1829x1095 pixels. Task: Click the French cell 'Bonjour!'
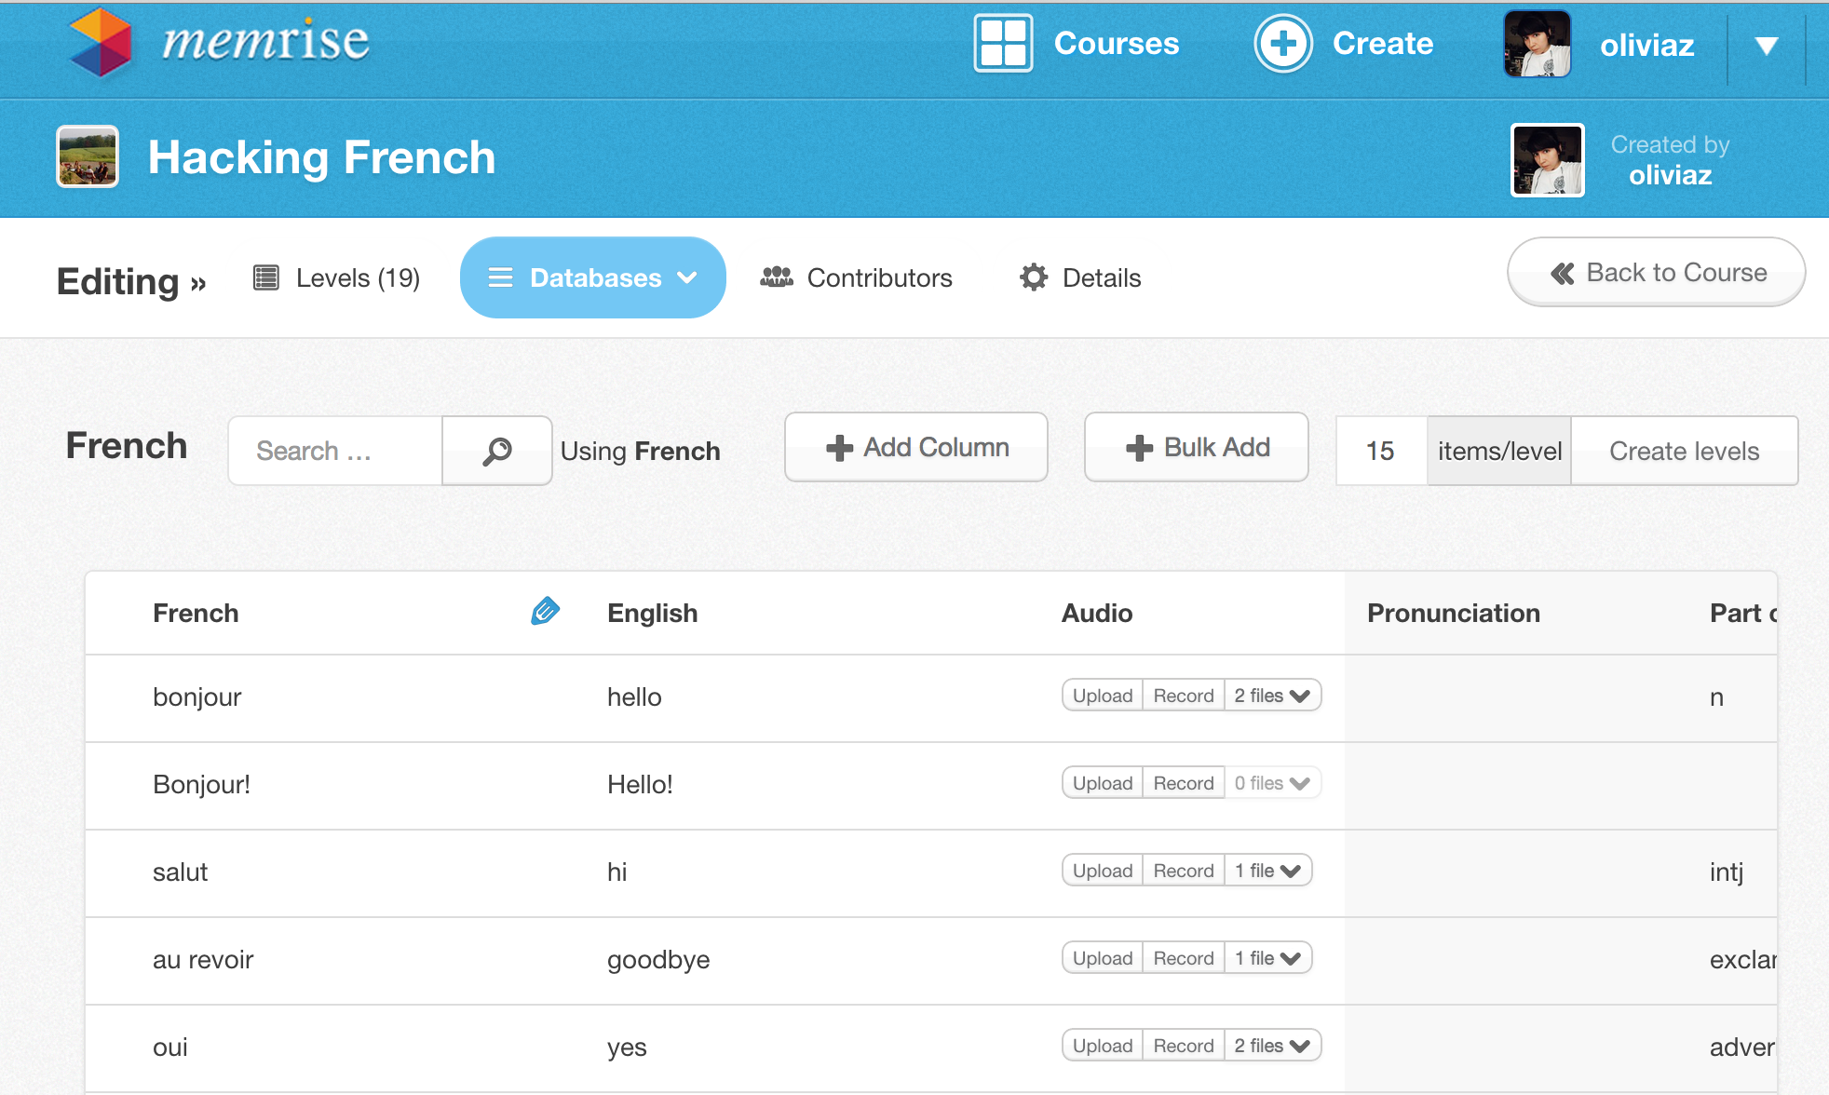point(202,785)
